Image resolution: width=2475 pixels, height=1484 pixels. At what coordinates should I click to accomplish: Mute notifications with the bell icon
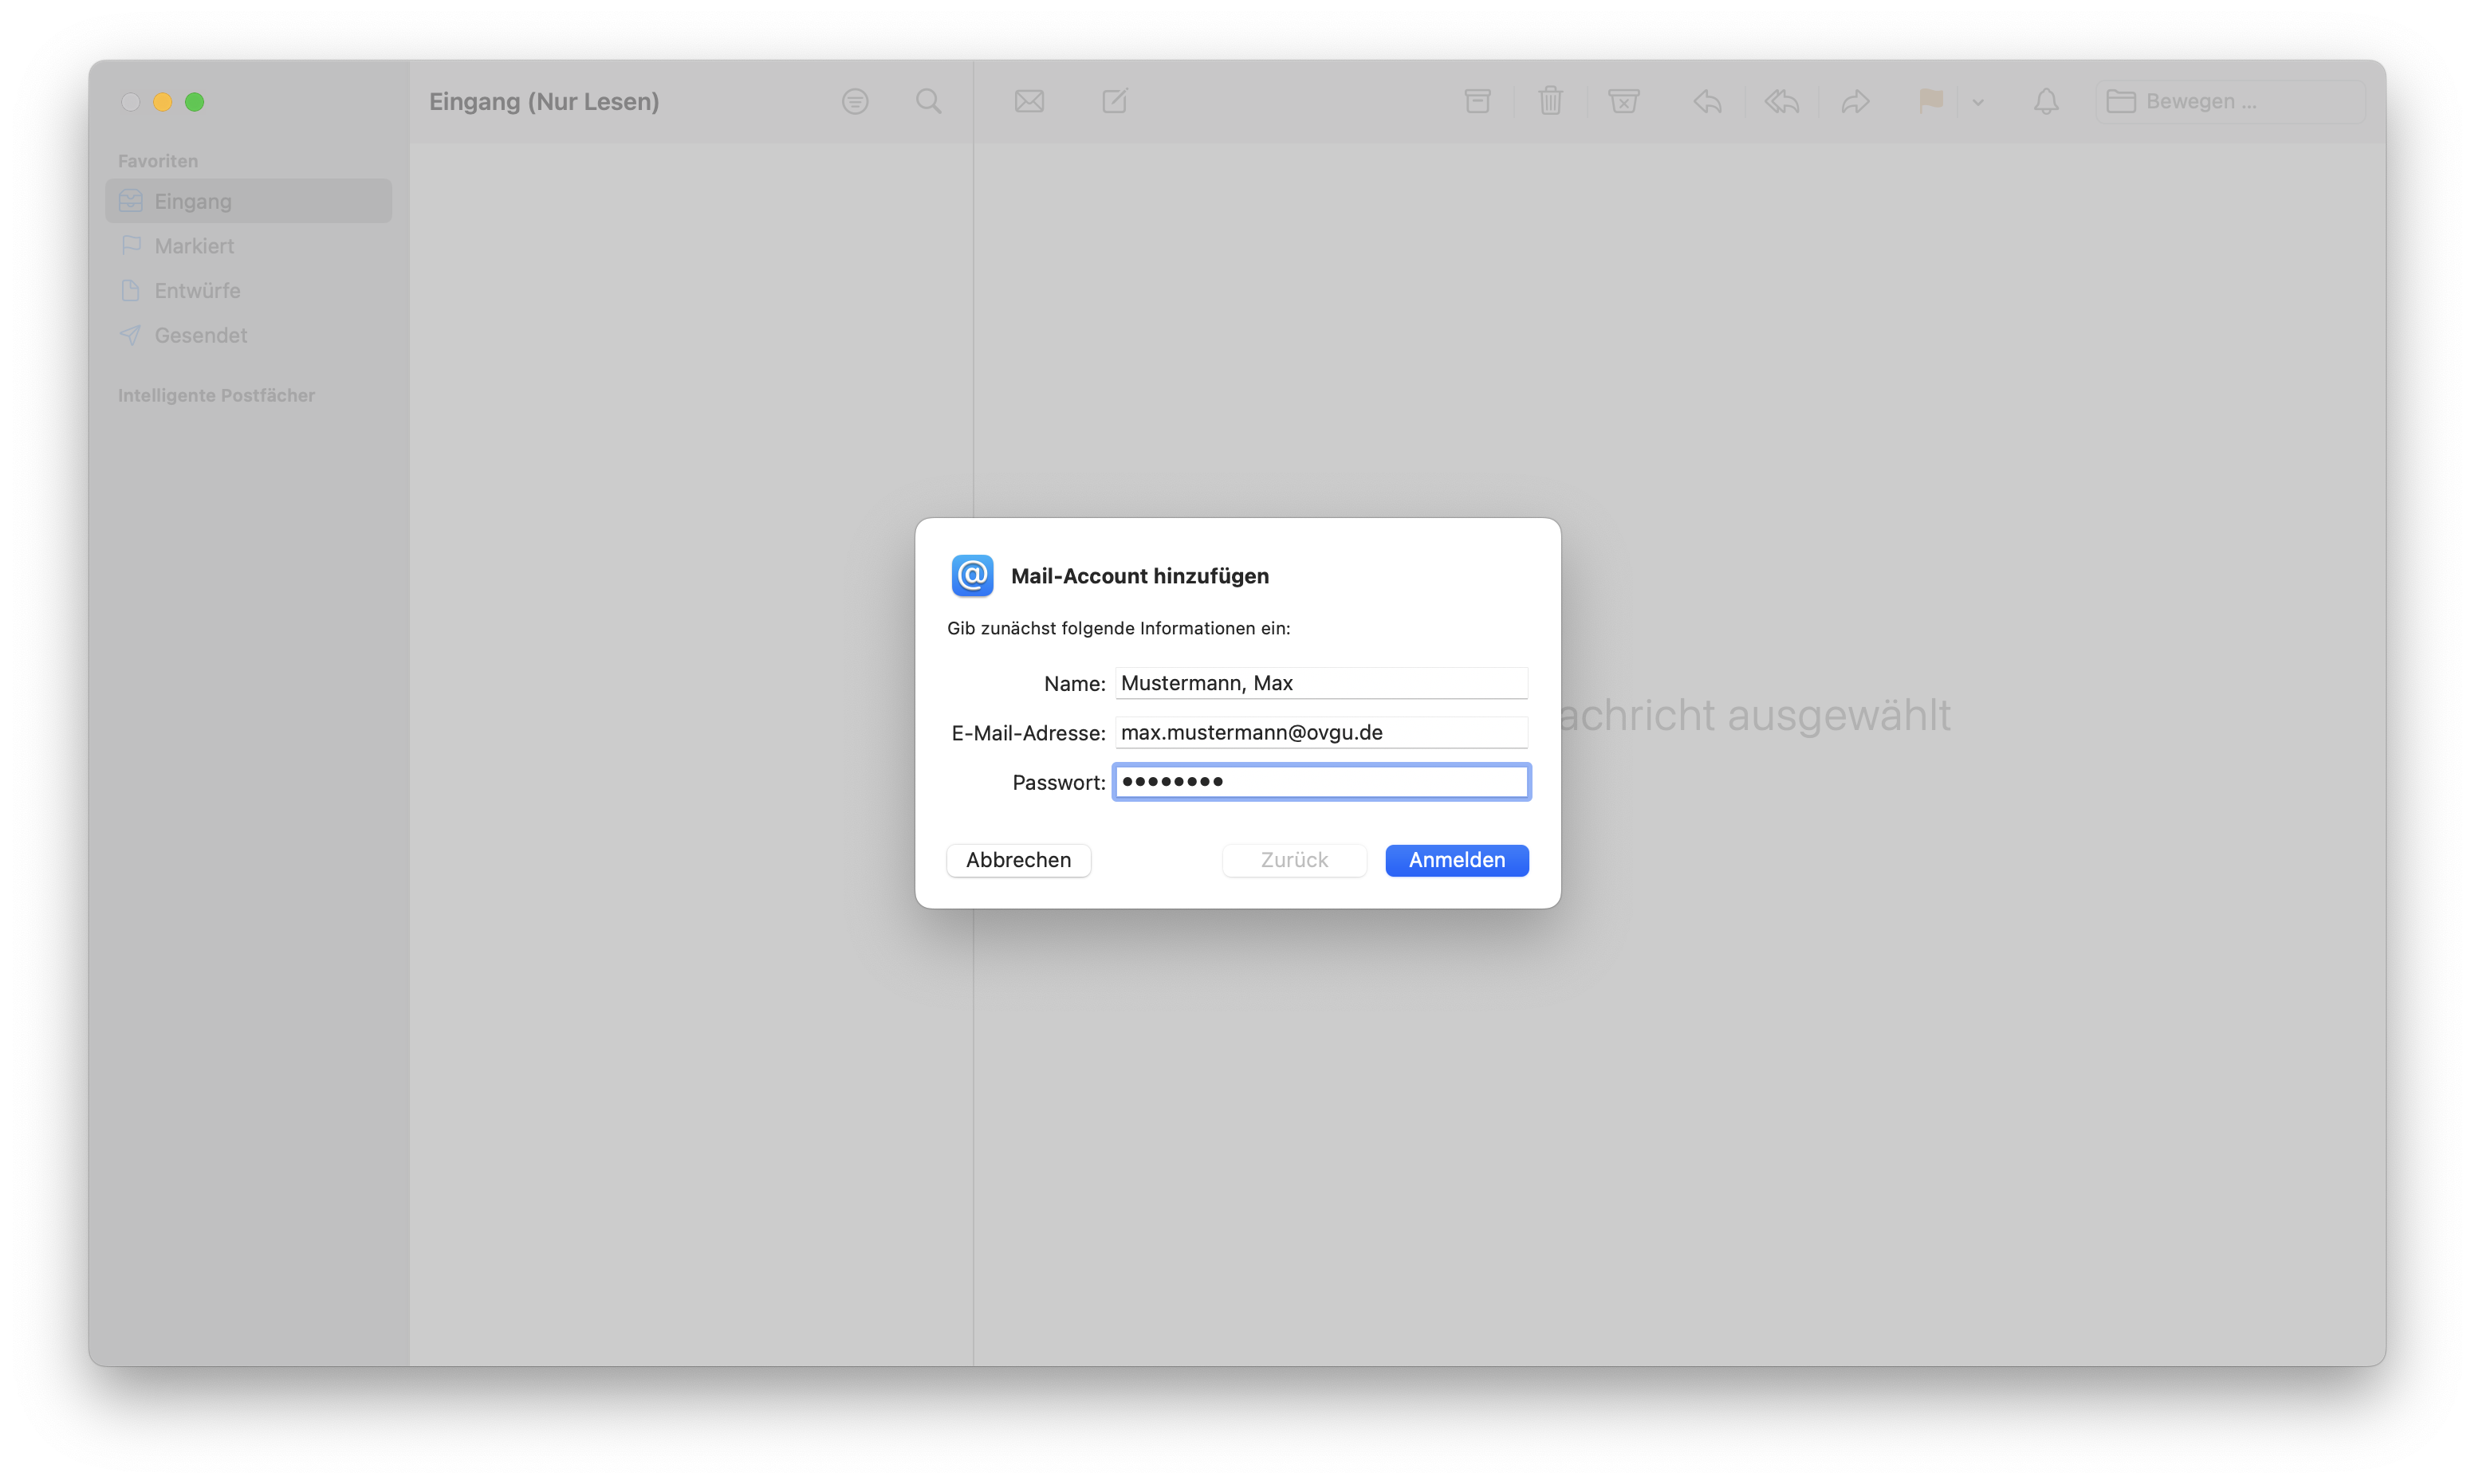click(2046, 101)
